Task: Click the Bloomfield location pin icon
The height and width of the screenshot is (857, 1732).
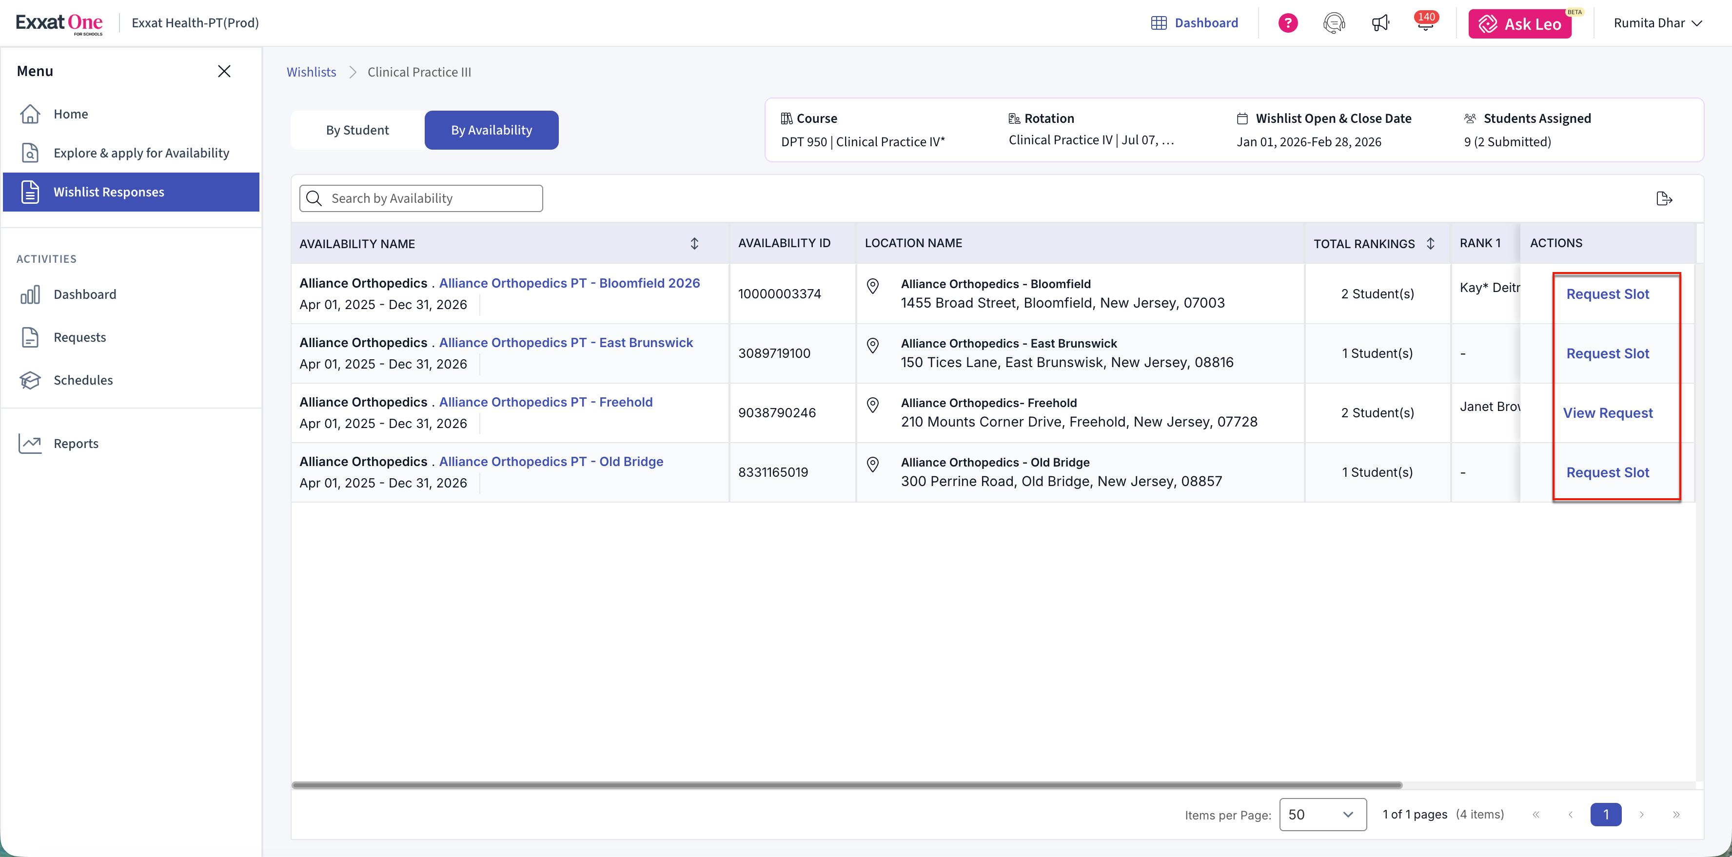Action: coord(873,286)
